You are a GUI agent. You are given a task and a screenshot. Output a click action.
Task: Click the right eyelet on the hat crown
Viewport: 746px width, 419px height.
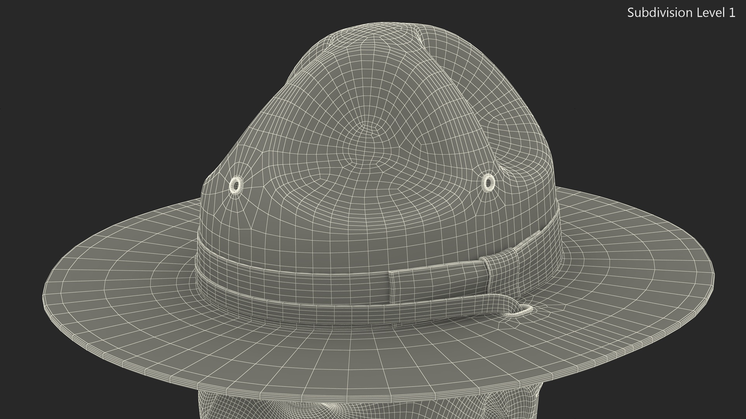pos(488,182)
